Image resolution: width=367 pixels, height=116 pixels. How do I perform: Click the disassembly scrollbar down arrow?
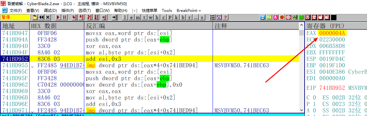[301, 110]
